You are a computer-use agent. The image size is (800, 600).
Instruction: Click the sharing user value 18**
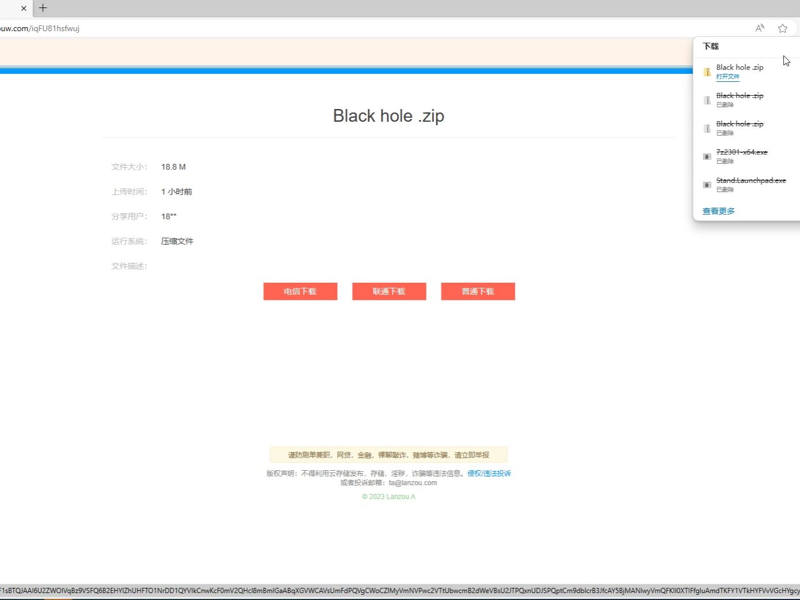[169, 216]
